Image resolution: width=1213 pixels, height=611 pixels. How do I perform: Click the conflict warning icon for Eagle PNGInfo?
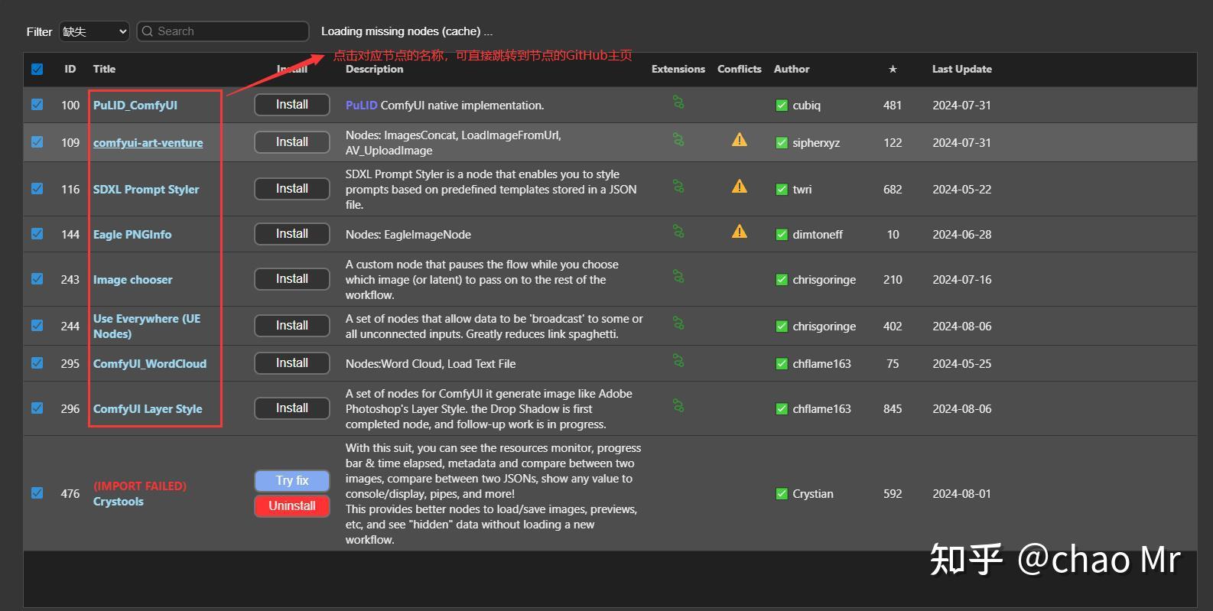tap(739, 232)
